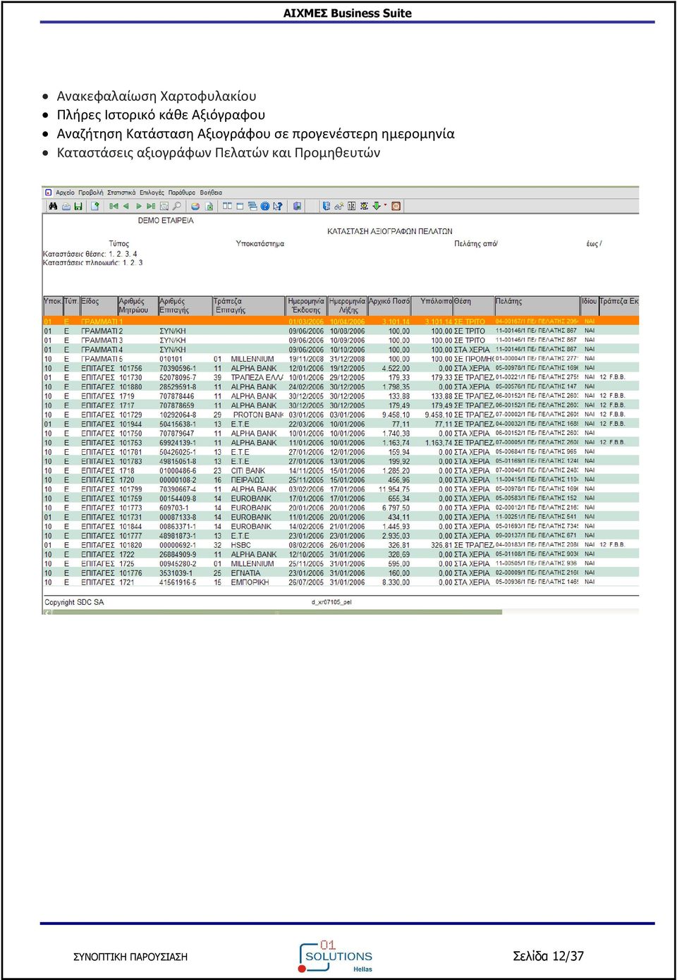The image size is (677, 980).
Task: Select the ΓΡΑΜΜΑΤΙ 5 cell
Action: 102,359
